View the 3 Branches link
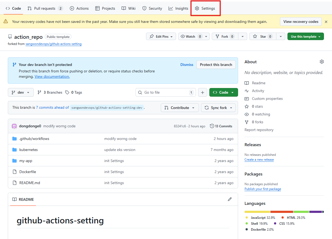 [50, 92]
